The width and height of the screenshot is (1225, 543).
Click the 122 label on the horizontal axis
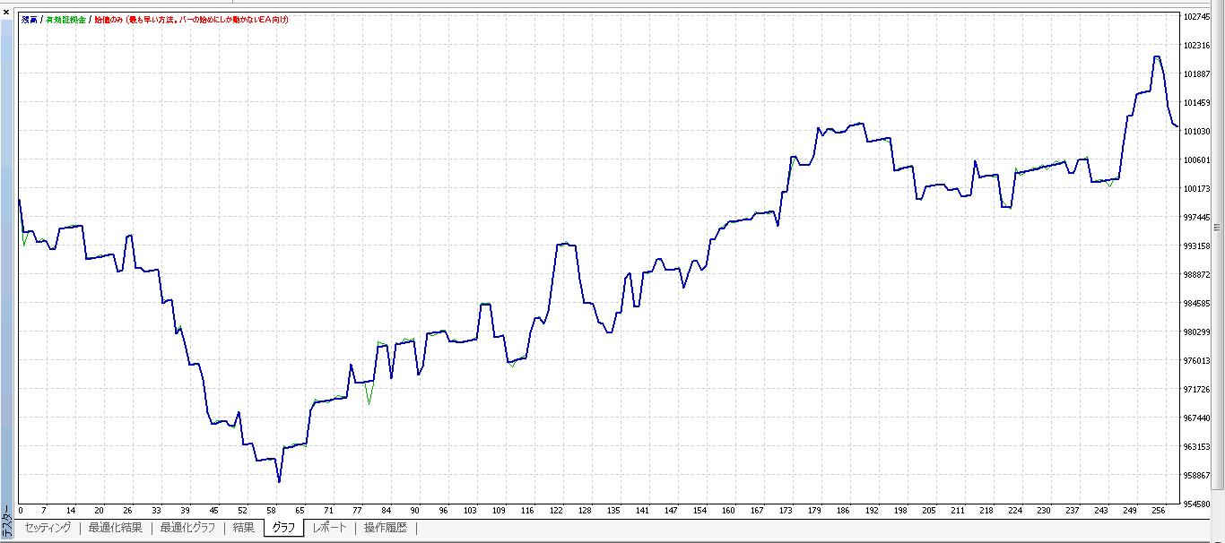[x=557, y=511]
